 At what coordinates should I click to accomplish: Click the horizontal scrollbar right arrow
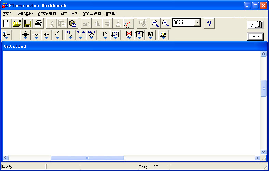coord(257,158)
